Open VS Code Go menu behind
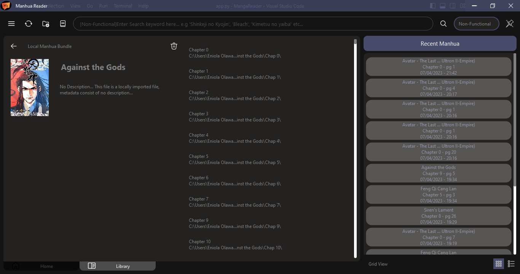This screenshot has height=274, width=520. (90, 6)
